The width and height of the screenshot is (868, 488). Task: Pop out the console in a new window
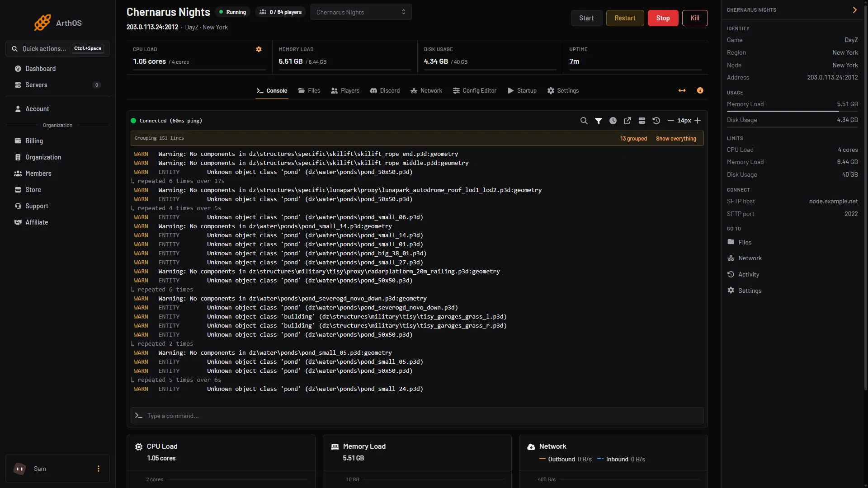point(627,121)
